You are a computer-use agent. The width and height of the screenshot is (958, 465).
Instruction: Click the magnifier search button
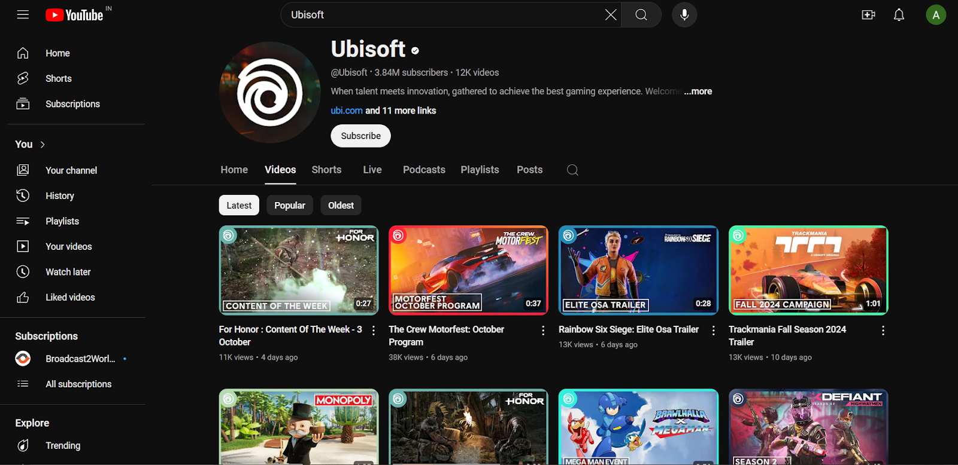click(641, 15)
